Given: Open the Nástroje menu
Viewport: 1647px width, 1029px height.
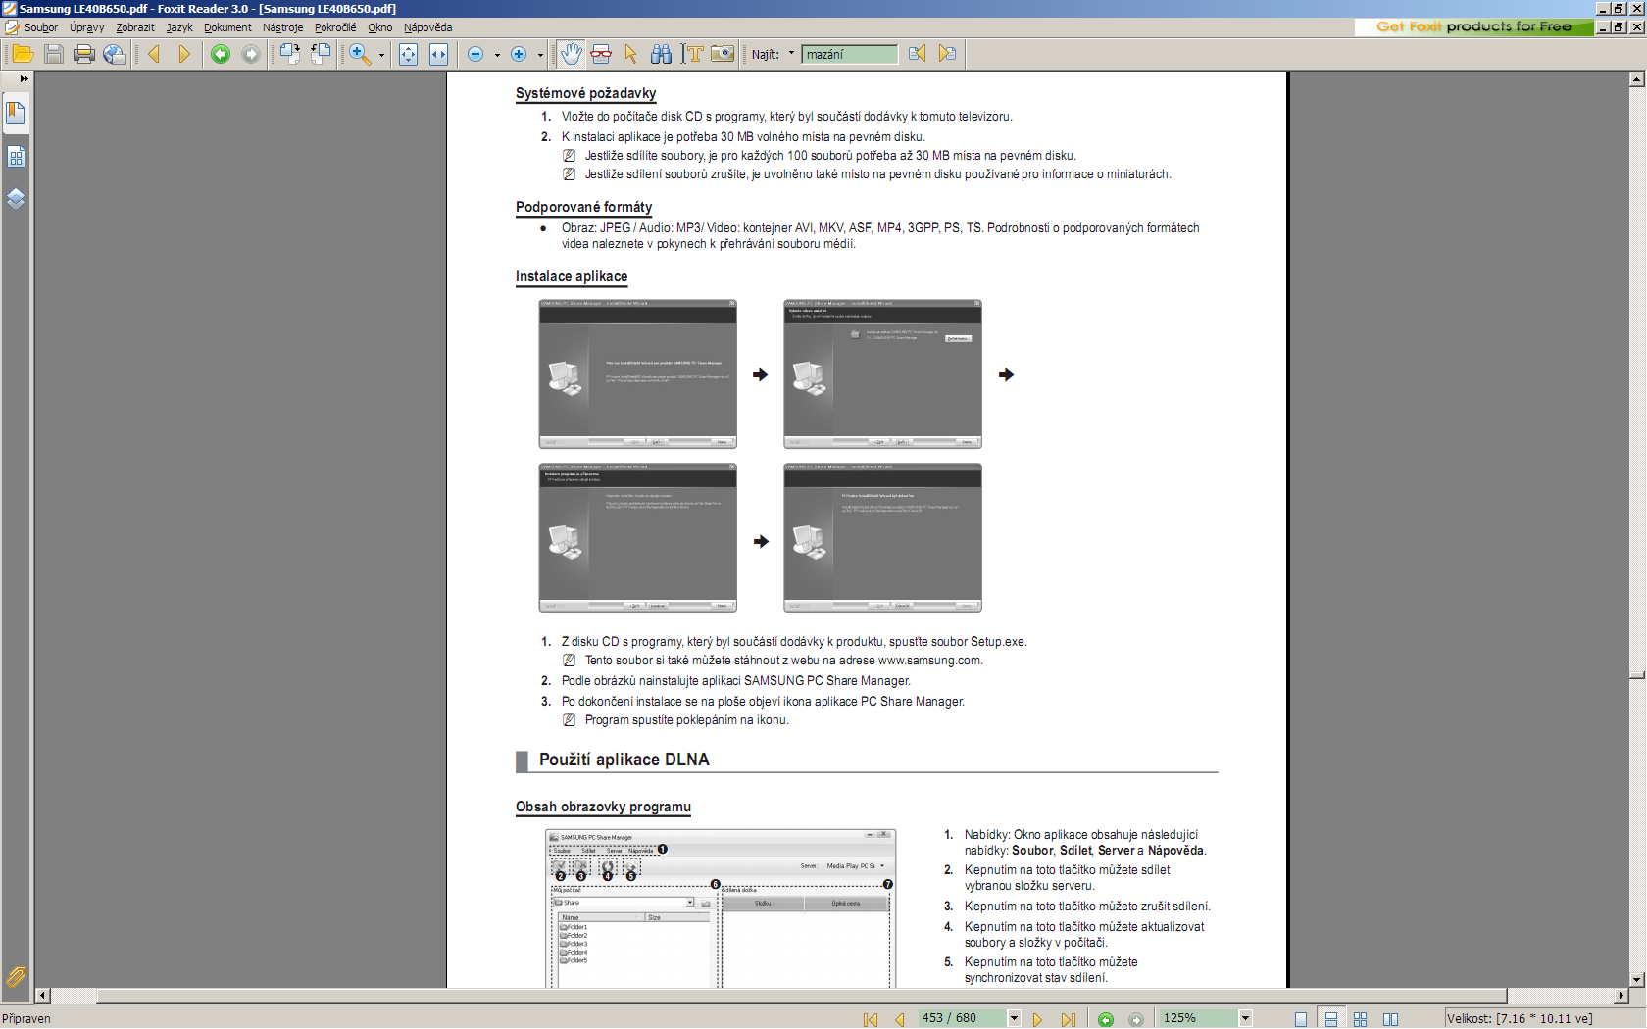Looking at the screenshot, I should [283, 27].
